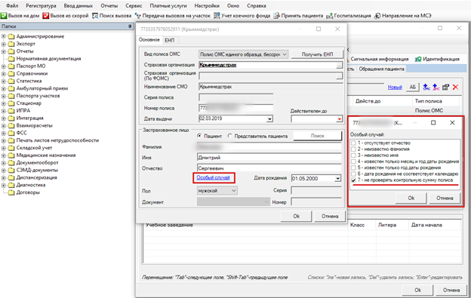Viewport: 471px width, 298px height.
Task: Click the Госпитализация toolbar icon
Action: pyautogui.click(x=330, y=16)
